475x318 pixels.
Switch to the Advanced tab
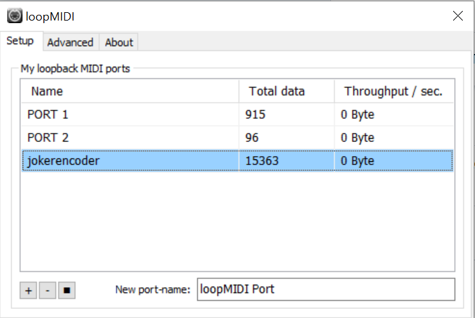tap(70, 42)
